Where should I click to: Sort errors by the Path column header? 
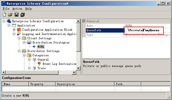coord(128,84)
